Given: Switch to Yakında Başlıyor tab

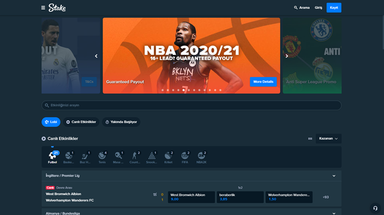Looking at the screenshot, I should 121,122.
